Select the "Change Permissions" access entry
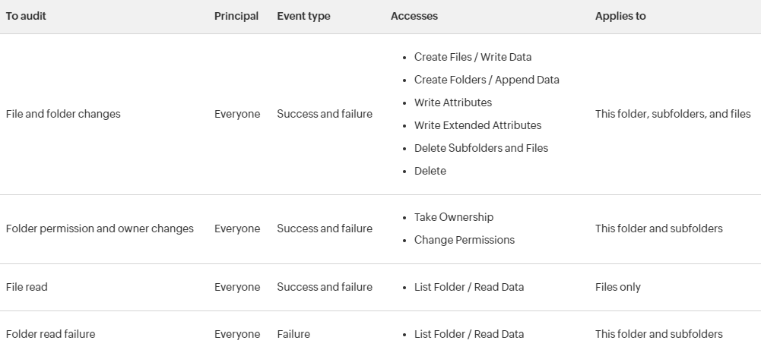The width and height of the screenshot is (761, 353). (x=465, y=240)
